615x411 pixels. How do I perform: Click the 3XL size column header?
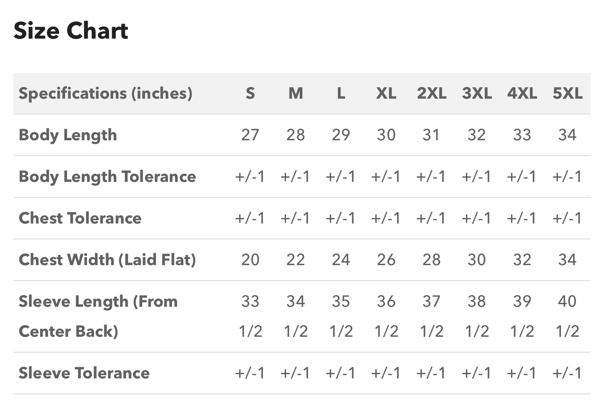pos(477,93)
